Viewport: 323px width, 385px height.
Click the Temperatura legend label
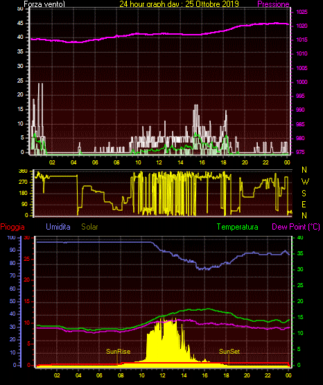tap(238, 227)
